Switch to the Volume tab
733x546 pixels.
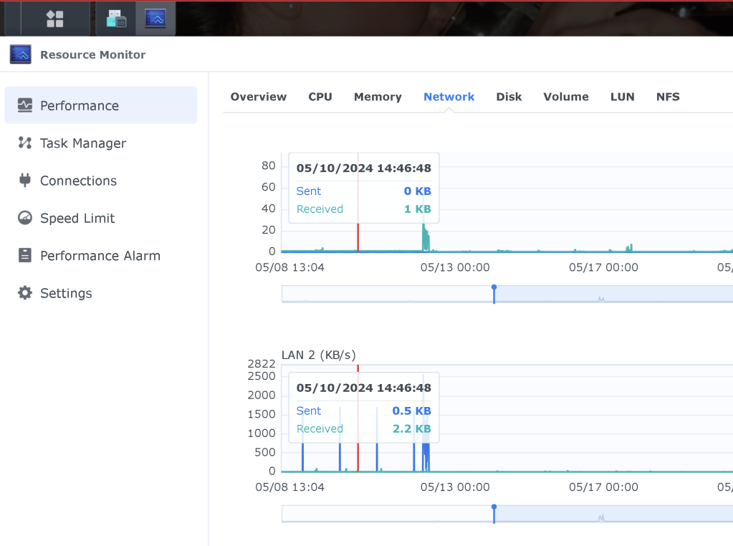tap(566, 97)
